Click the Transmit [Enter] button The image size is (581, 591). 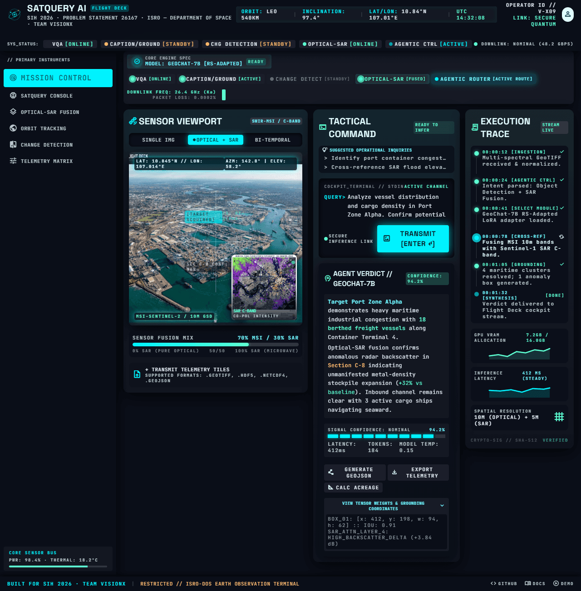point(413,239)
